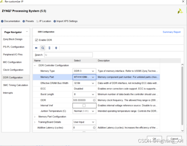
Task: Go to Interrupts page
Action: 8,93
